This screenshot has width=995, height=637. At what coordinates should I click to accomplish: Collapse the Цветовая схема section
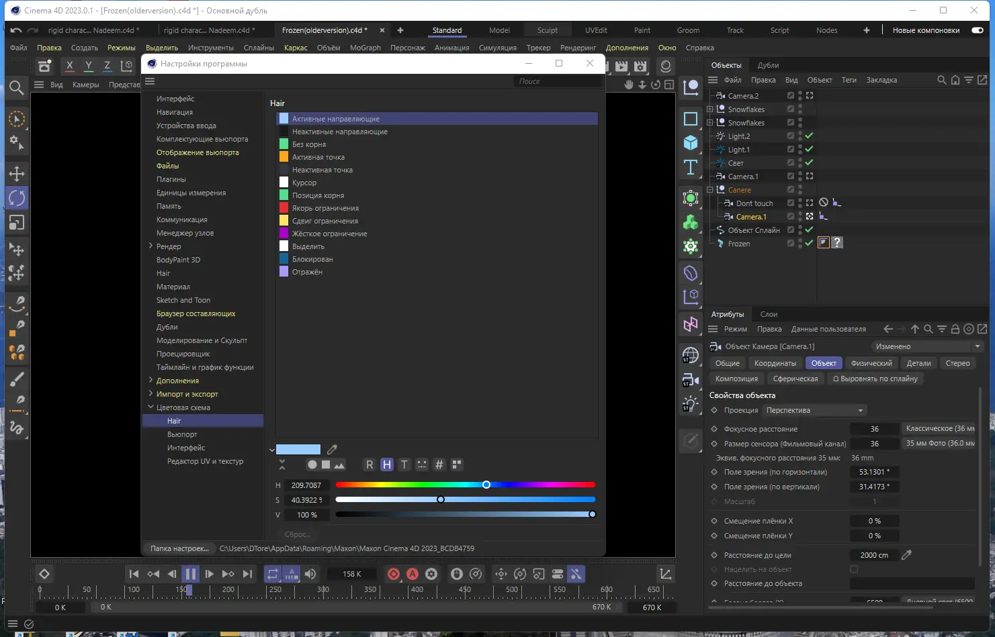(x=150, y=407)
